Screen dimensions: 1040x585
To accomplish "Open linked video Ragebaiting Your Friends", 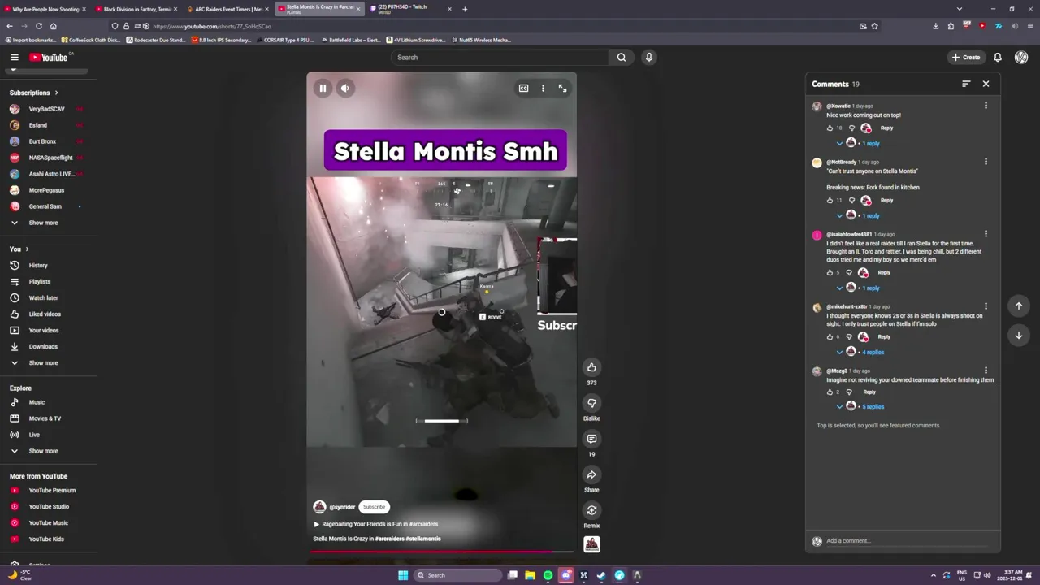I will pos(376,524).
